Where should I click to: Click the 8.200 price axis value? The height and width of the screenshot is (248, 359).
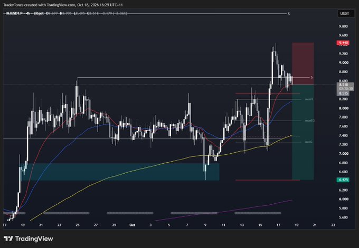coord(343,99)
